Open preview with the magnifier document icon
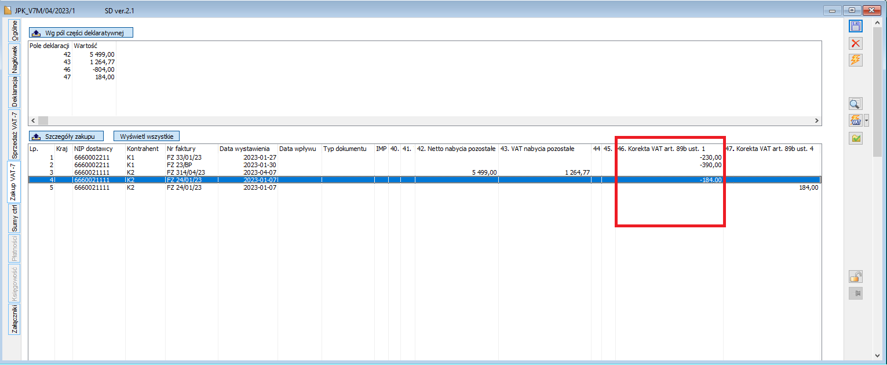The height and width of the screenshot is (365, 887). [x=856, y=104]
